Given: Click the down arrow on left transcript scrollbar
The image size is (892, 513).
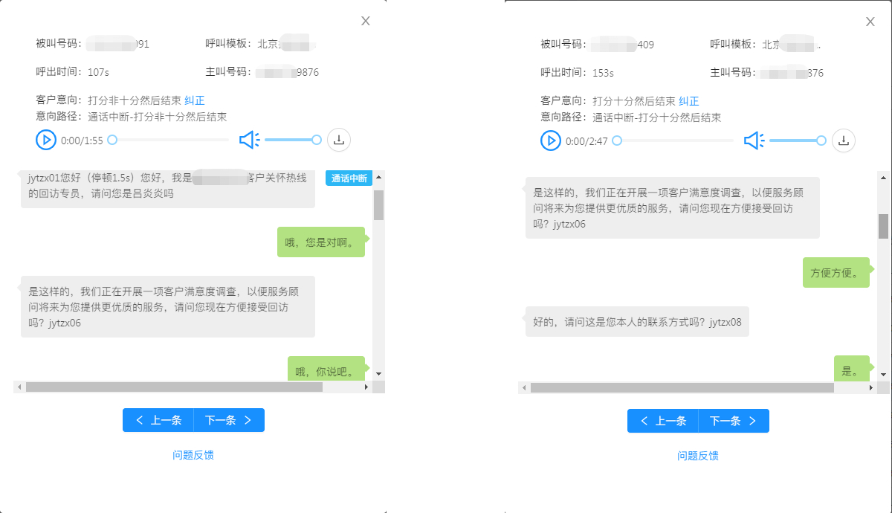Looking at the screenshot, I should (x=378, y=375).
